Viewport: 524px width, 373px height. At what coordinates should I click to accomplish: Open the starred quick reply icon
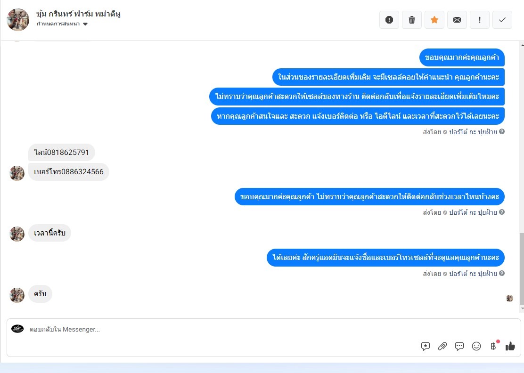coord(426,346)
